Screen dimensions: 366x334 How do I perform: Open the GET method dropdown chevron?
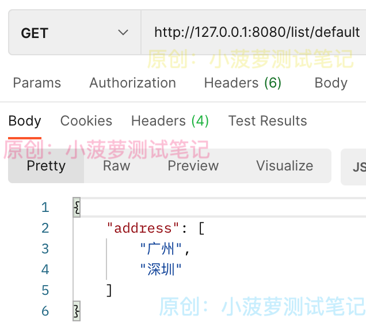123,32
